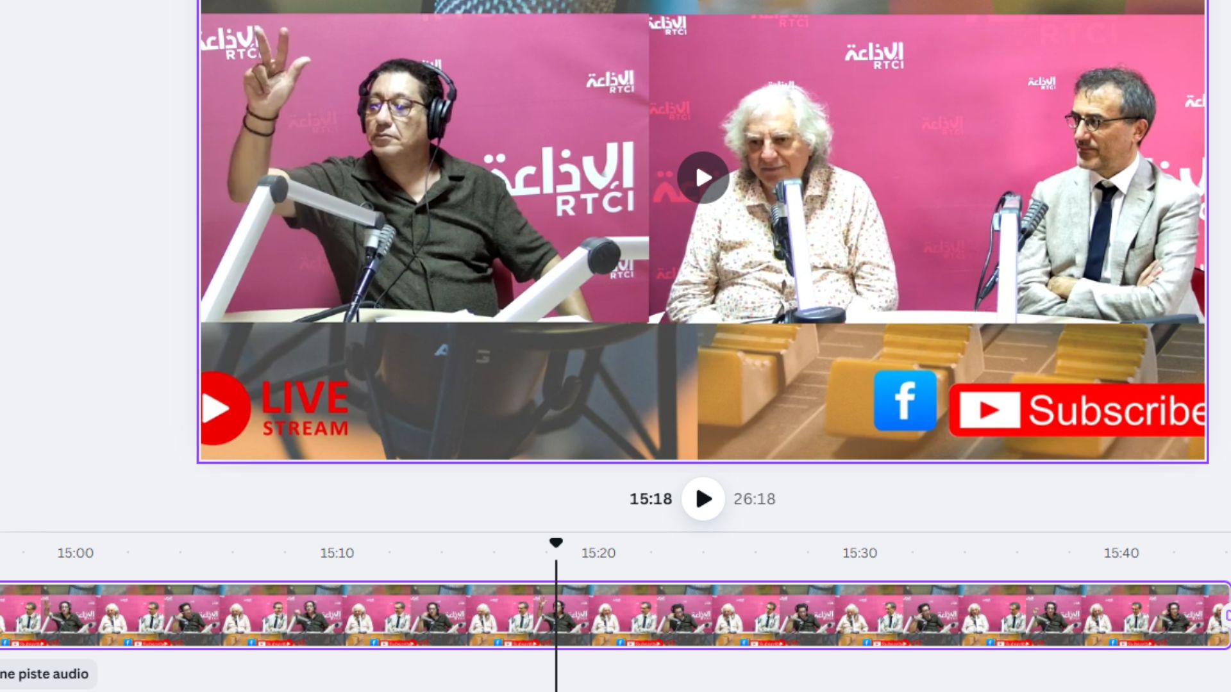
Task: Seek to 15:30 on the timeline ruler
Action: pyautogui.click(x=859, y=553)
